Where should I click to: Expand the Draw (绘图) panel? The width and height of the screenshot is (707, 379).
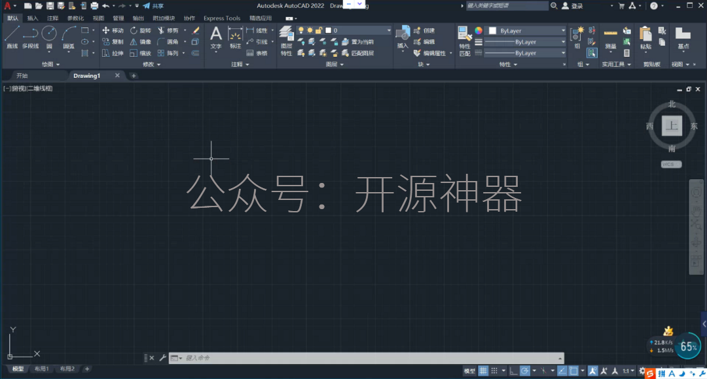(x=50, y=65)
